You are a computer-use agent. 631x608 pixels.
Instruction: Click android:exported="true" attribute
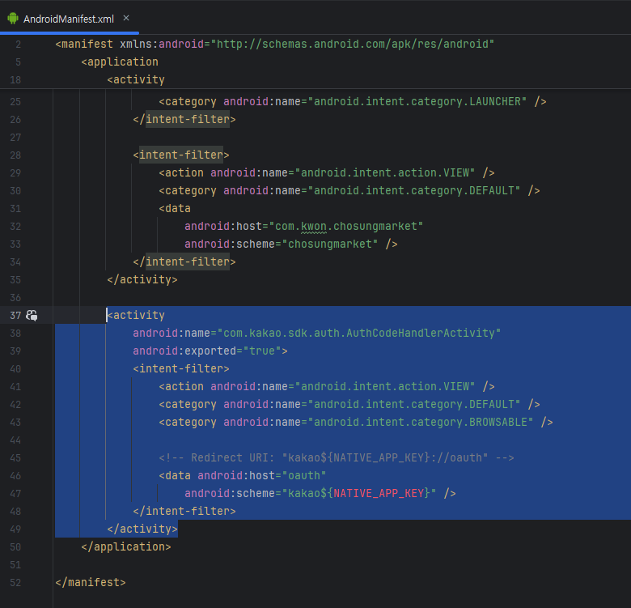tap(207, 351)
